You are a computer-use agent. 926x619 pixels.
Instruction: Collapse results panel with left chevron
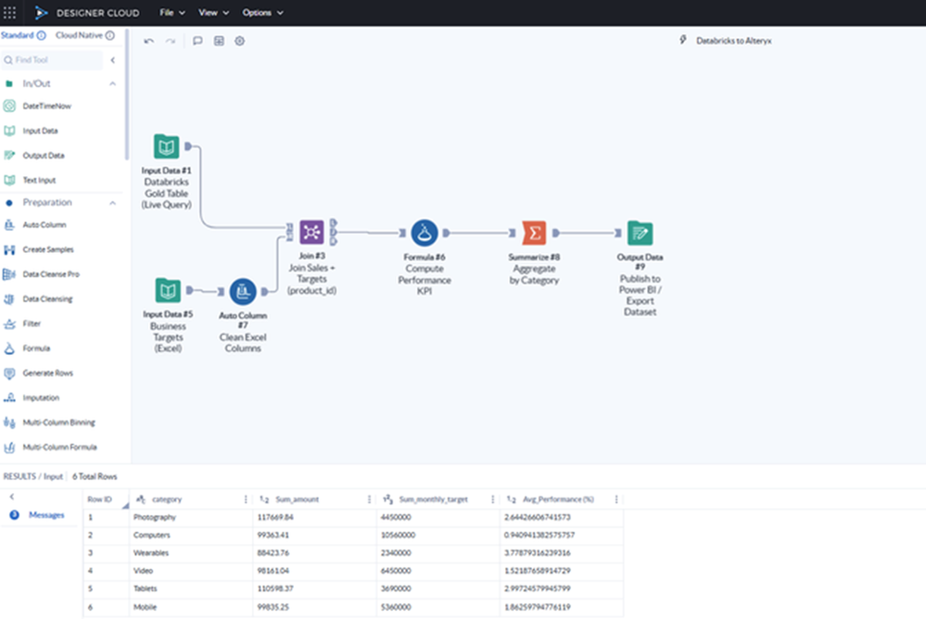pos(12,497)
